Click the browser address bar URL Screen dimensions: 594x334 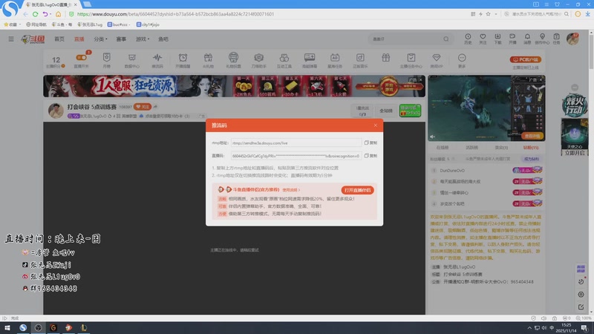[175, 14]
